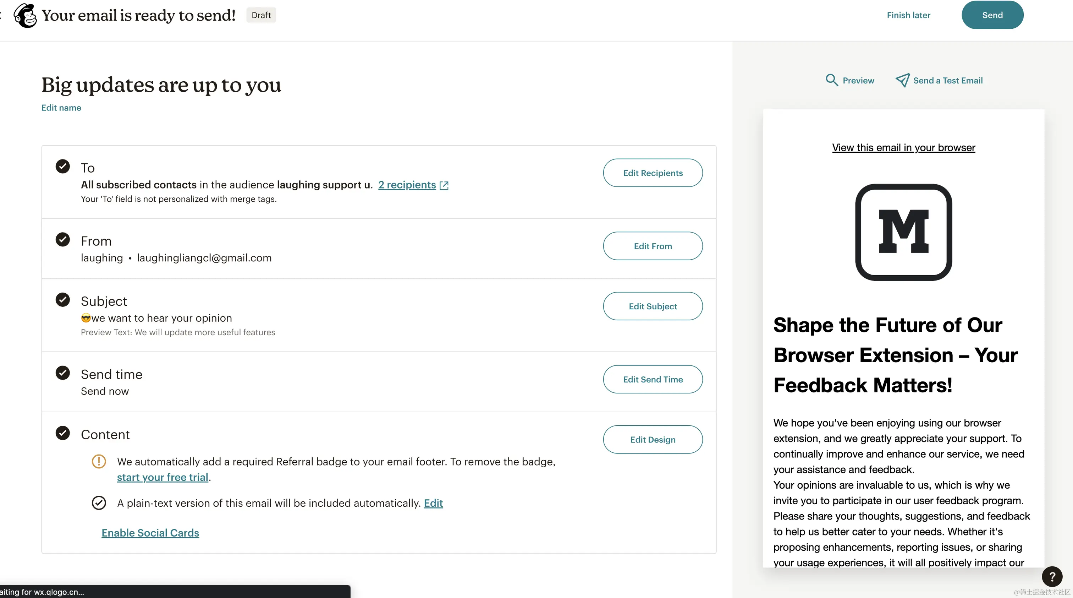Click the checkmark beside the Subject section
This screenshot has height=598, width=1073.
63,300
